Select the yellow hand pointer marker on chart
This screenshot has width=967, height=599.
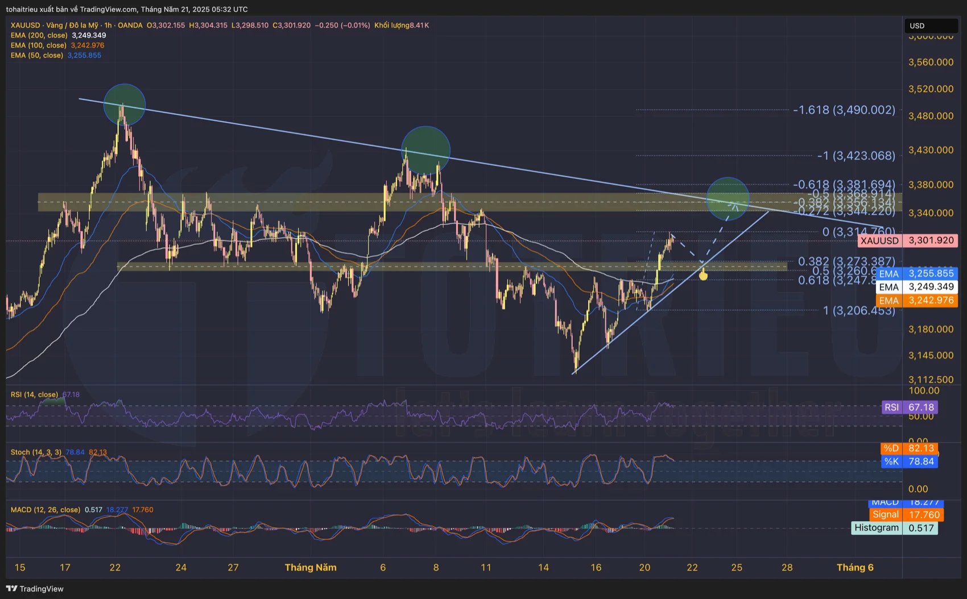coord(704,275)
